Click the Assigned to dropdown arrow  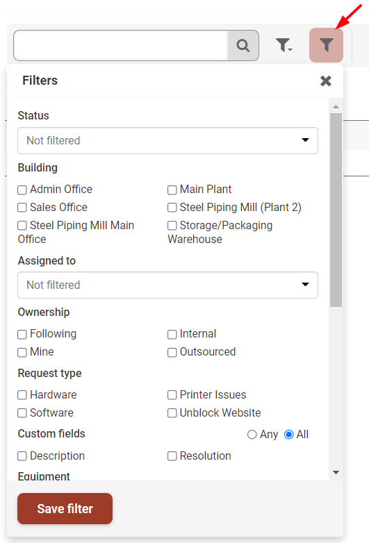pyautogui.click(x=305, y=284)
